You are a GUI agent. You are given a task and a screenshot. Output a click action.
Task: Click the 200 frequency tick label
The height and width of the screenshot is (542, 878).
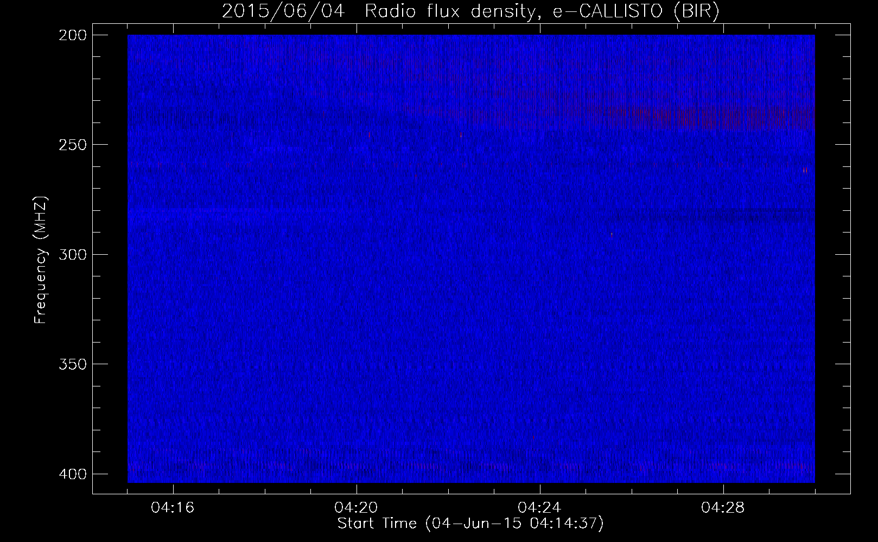(72, 35)
